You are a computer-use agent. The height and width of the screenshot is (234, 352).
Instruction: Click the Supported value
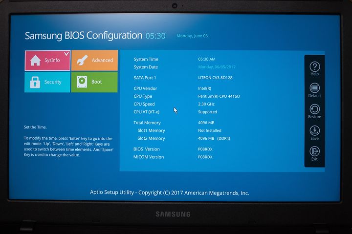coord(207,112)
